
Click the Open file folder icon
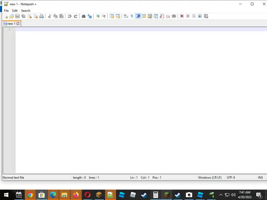click(x=11, y=16)
